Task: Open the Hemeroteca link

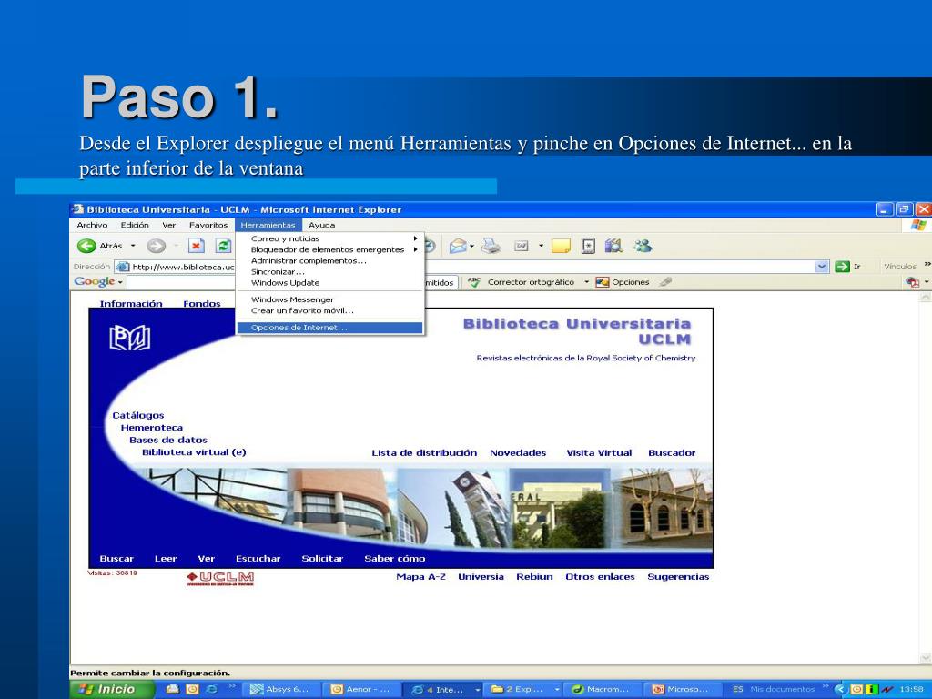Action: click(152, 428)
